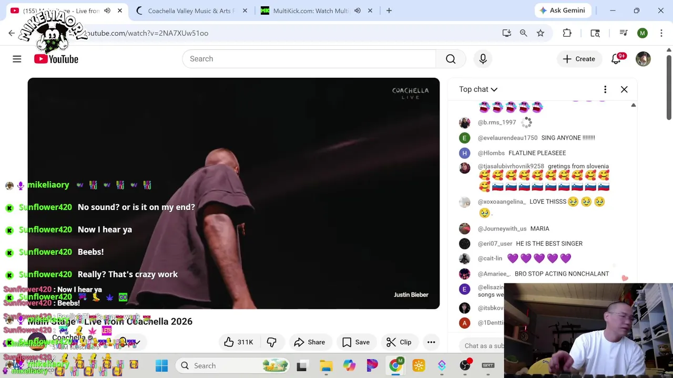Image resolution: width=673 pixels, height=378 pixels.
Task: Open Ask Gemini in Chrome
Action: point(562,10)
